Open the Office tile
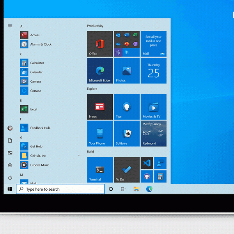 pos(100,44)
